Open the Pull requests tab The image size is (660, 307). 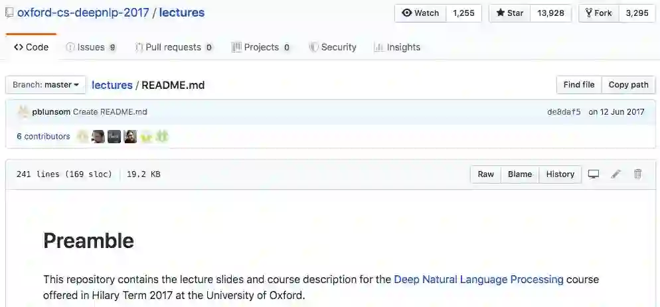coord(173,47)
